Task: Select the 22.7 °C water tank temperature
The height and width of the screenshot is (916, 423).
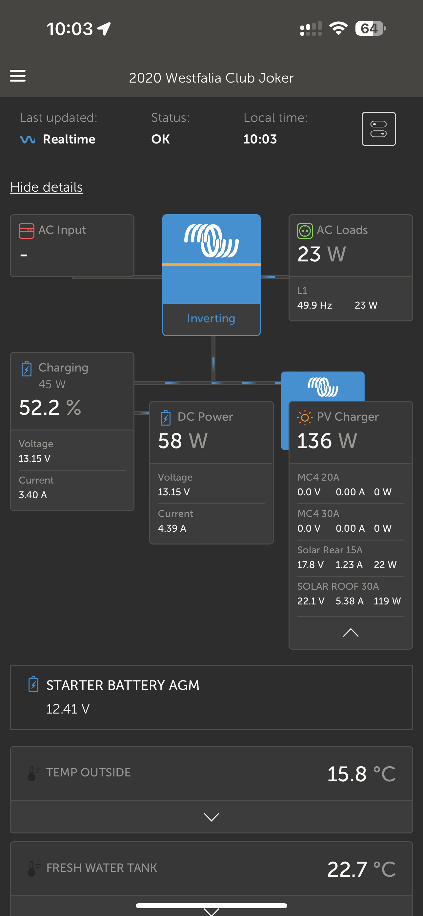Action: (x=361, y=869)
